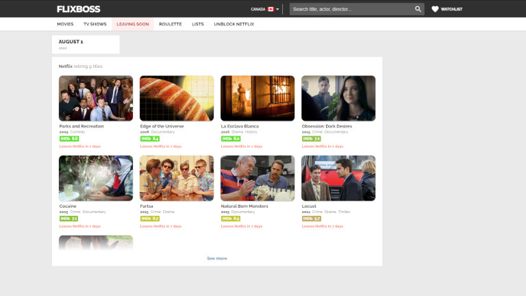
Task: Click the Natural Born Monsters title link
Action: click(245, 206)
